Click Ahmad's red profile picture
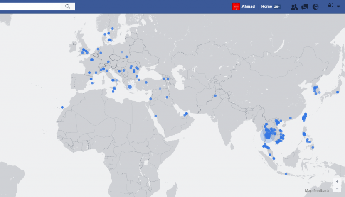Viewport: 345px width, 197px height. (x=236, y=7)
